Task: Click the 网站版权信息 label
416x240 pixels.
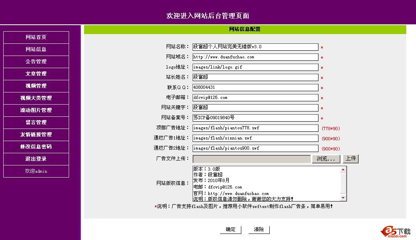Action: 172,183
